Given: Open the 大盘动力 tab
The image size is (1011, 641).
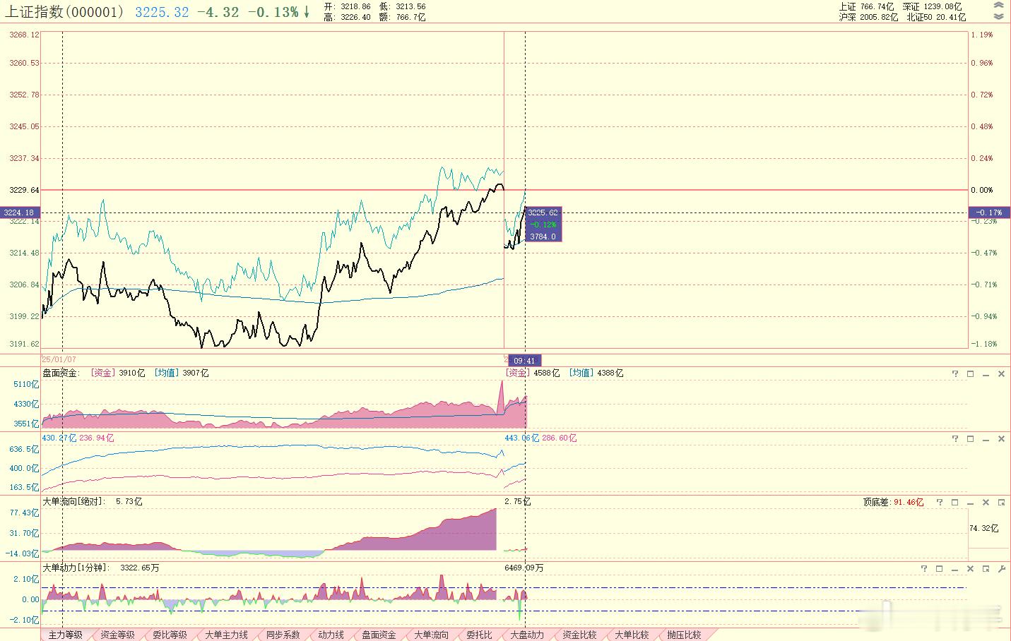Looking at the screenshot, I should [x=527, y=635].
